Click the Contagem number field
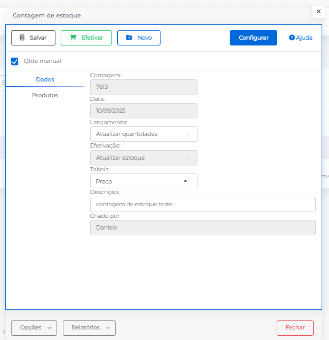This screenshot has height=340, width=329. tap(144, 87)
